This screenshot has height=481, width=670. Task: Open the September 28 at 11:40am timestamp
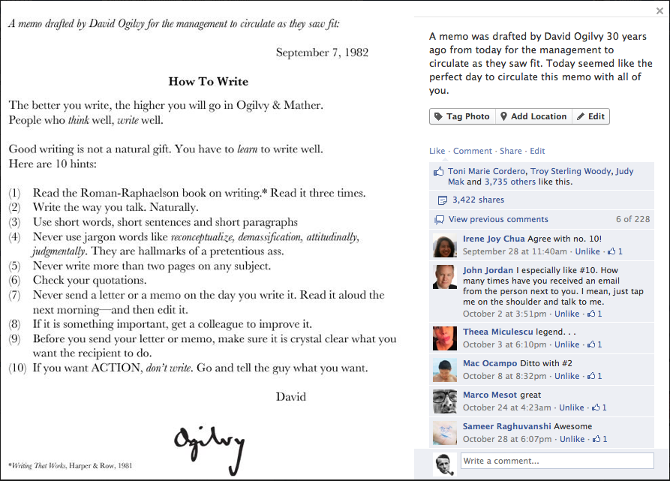click(x=515, y=251)
